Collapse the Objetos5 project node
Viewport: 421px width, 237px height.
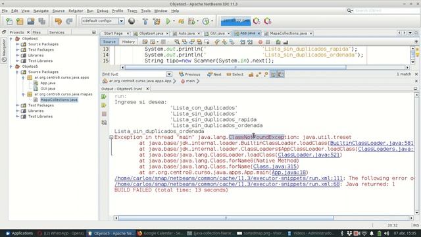[11, 66]
